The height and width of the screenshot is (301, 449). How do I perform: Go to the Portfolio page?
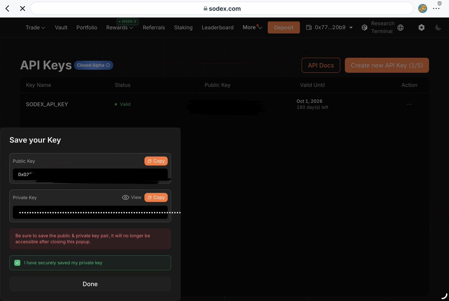pos(87,27)
